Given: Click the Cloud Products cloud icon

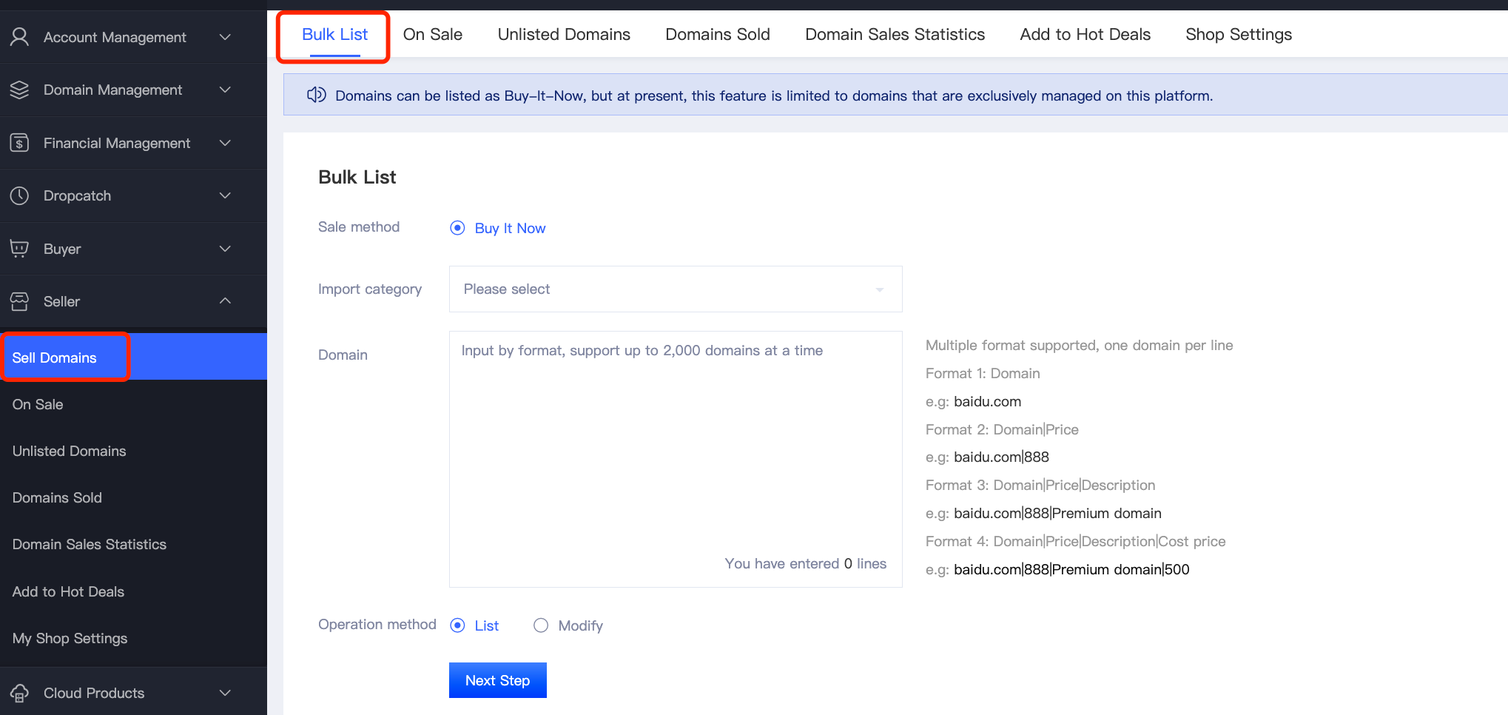Looking at the screenshot, I should point(20,693).
